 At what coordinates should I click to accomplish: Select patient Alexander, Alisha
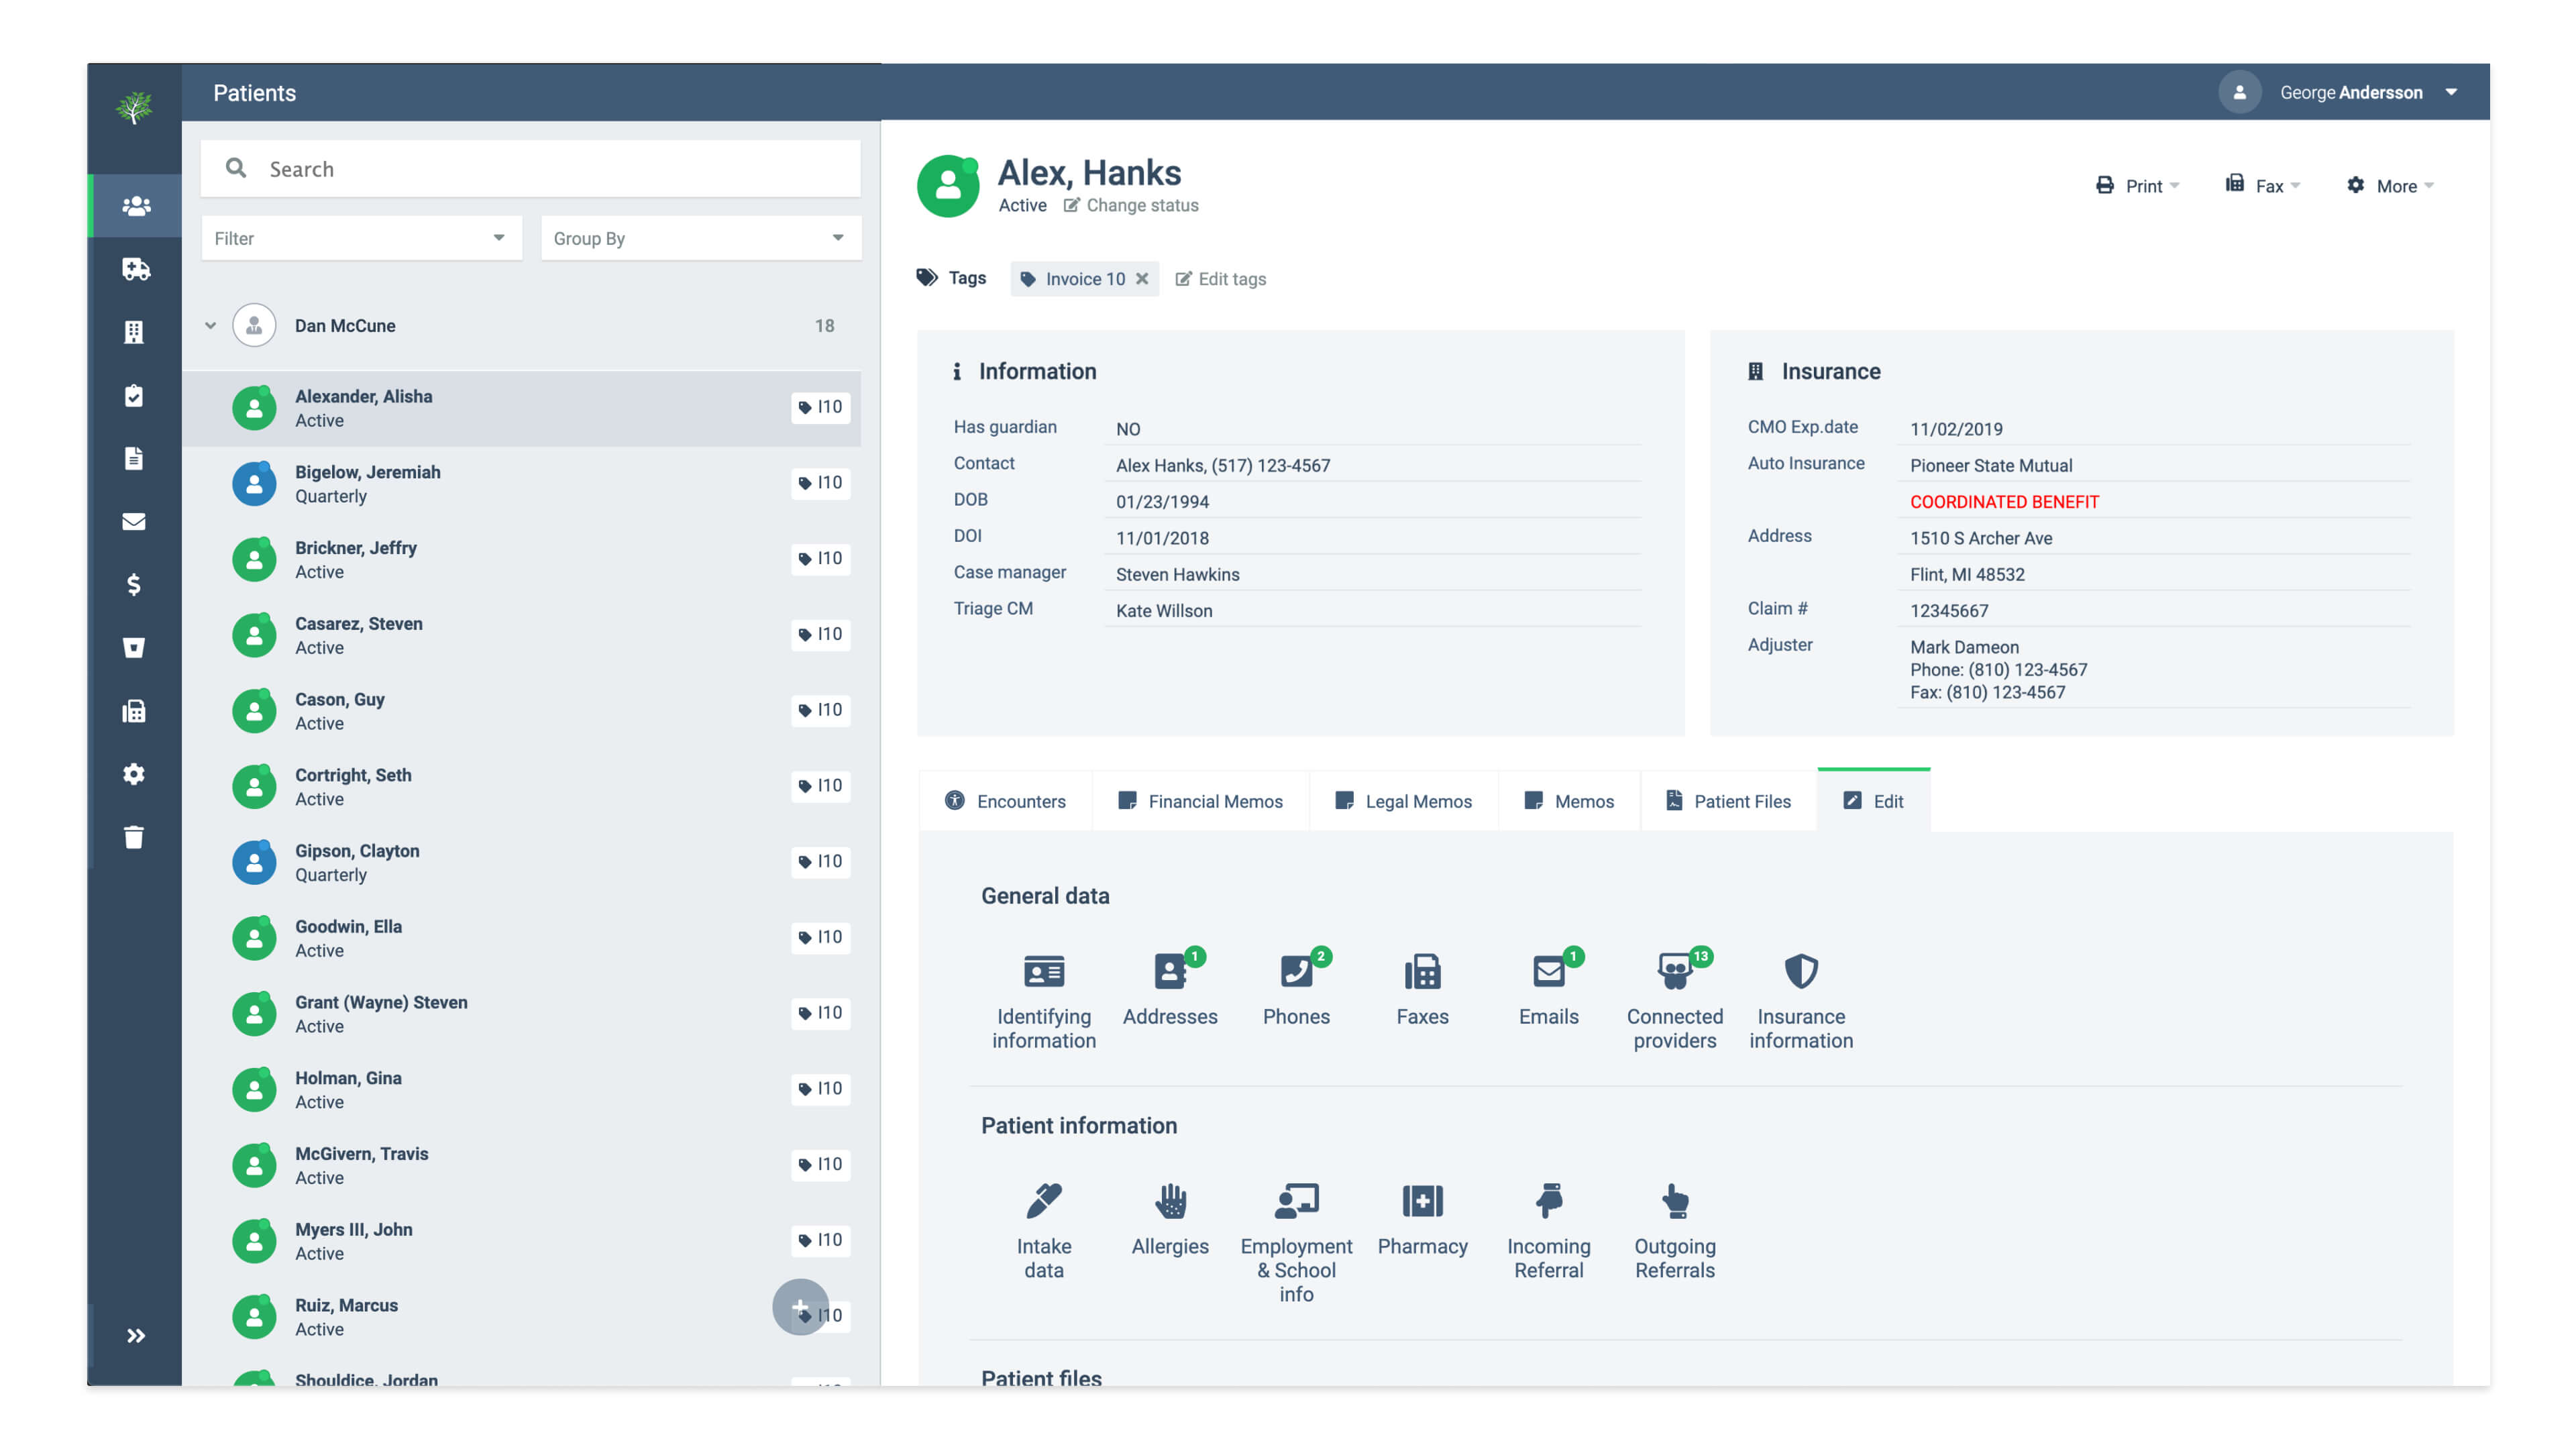click(521, 408)
